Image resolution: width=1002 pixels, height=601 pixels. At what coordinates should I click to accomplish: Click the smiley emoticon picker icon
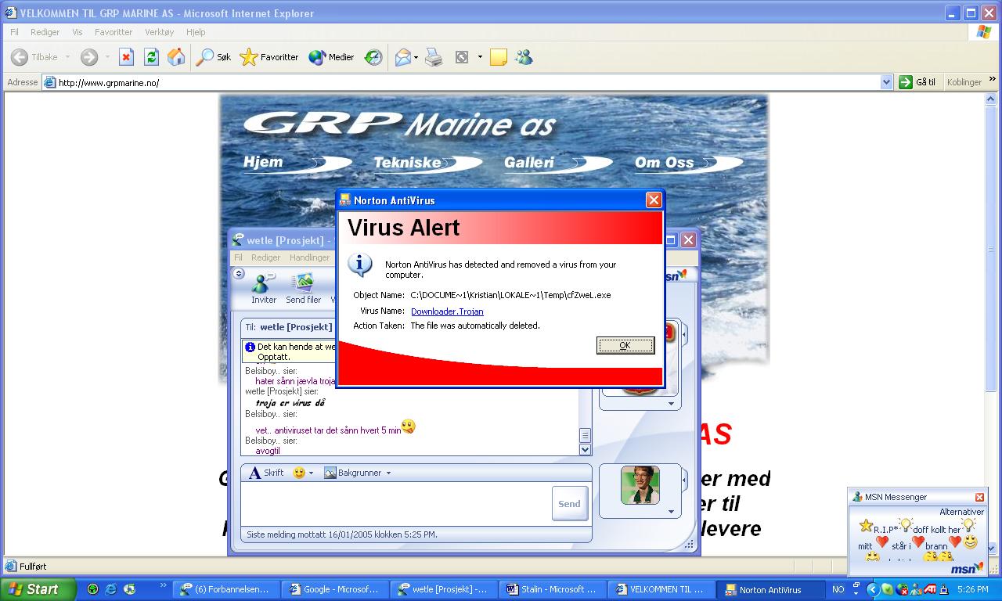pyautogui.click(x=299, y=473)
